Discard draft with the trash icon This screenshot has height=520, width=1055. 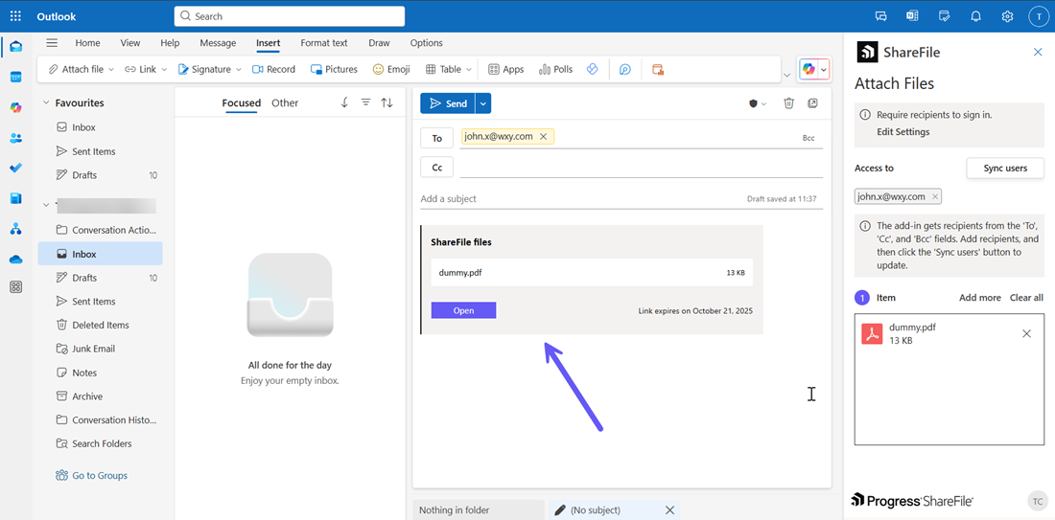coord(788,103)
